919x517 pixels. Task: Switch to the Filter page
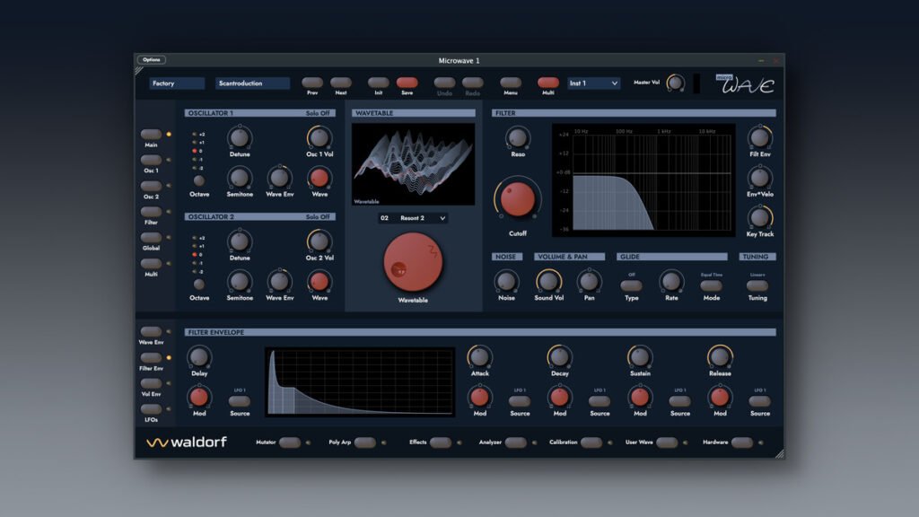151,212
